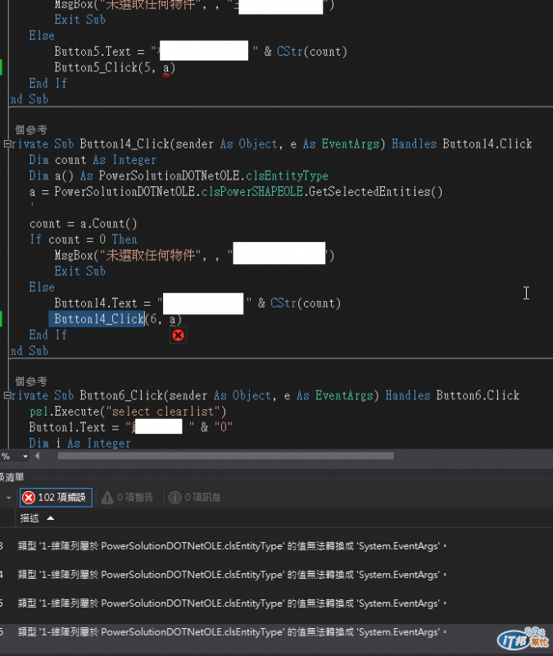Toggle the 0 warnings filter button
The width and height of the screenshot is (553, 656).
[128, 498]
